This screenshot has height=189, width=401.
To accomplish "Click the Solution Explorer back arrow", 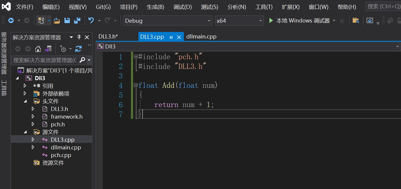I will 18,49.
